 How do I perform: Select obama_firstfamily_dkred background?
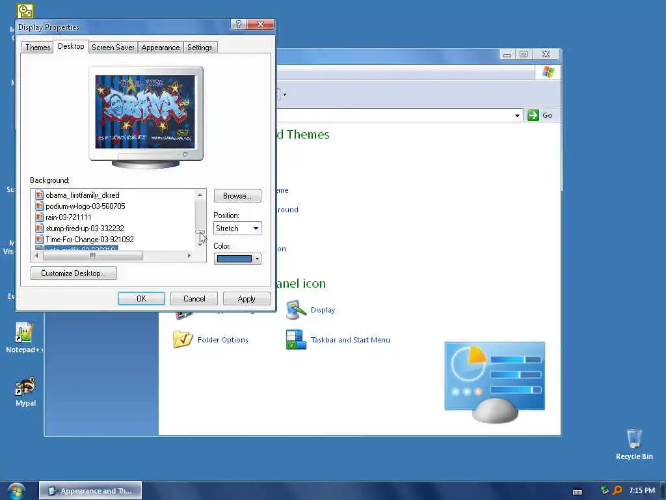click(x=83, y=195)
